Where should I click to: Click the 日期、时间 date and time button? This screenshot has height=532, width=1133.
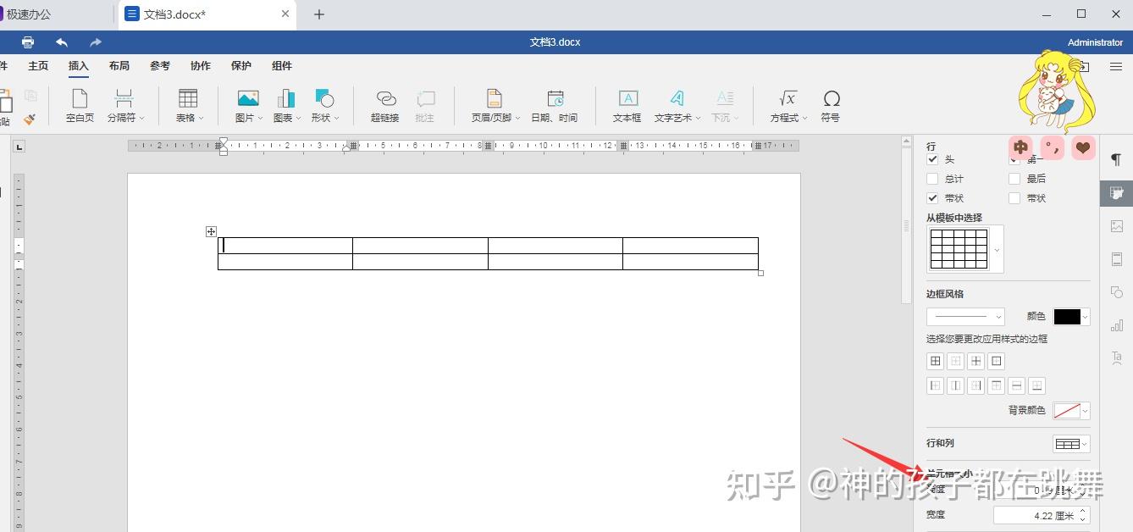(554, 107)
